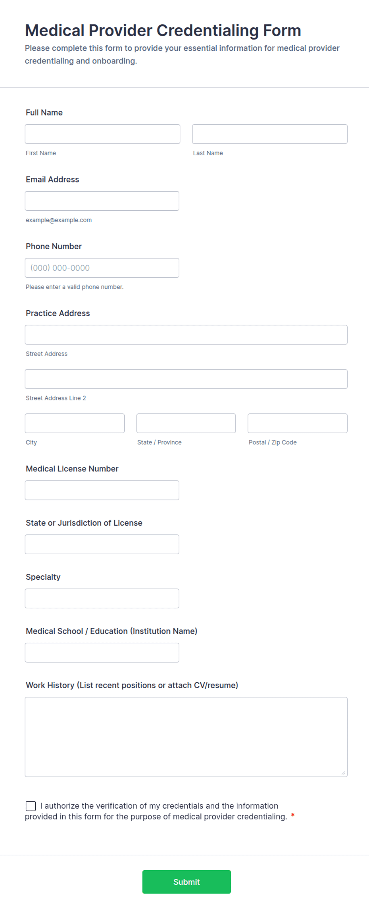The width and height of the screenshot is (369, 913).
Task: Click the Full Name field label
Action: pyautogui.click(x=44, y=113)
